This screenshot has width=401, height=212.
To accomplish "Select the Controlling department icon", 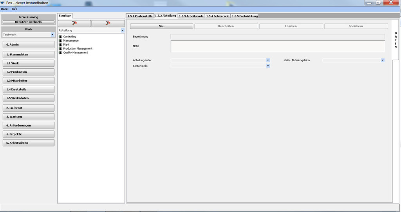I will pyautogui.click(x=60, y=37).
